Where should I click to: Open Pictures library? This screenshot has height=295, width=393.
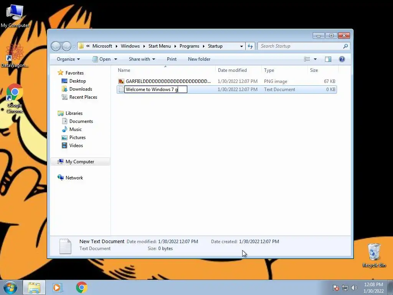78,137
